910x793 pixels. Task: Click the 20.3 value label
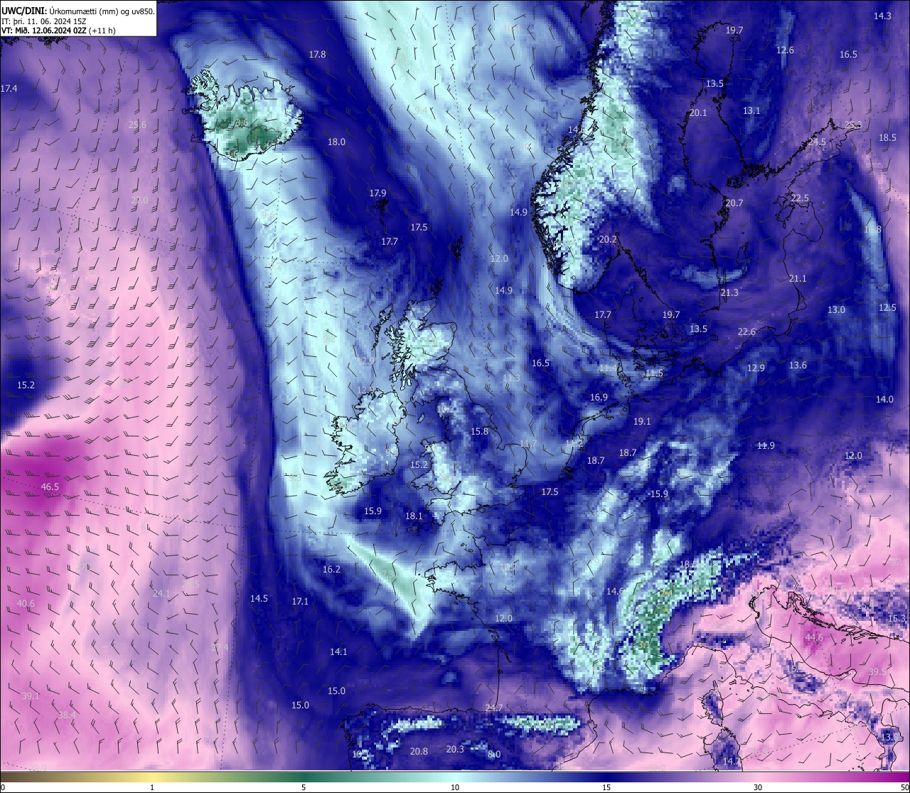pyautogui.click(x=455, y=750)
